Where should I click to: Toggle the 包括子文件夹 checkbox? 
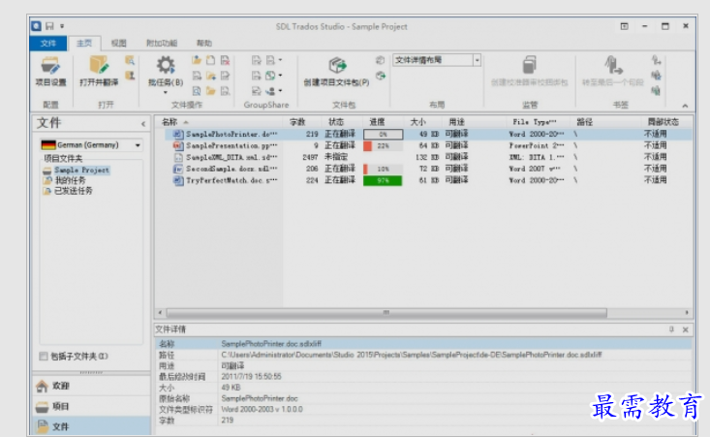tap(44, 357)
